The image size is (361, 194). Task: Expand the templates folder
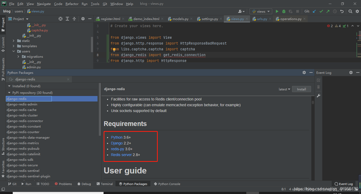[x=14, y=46]
